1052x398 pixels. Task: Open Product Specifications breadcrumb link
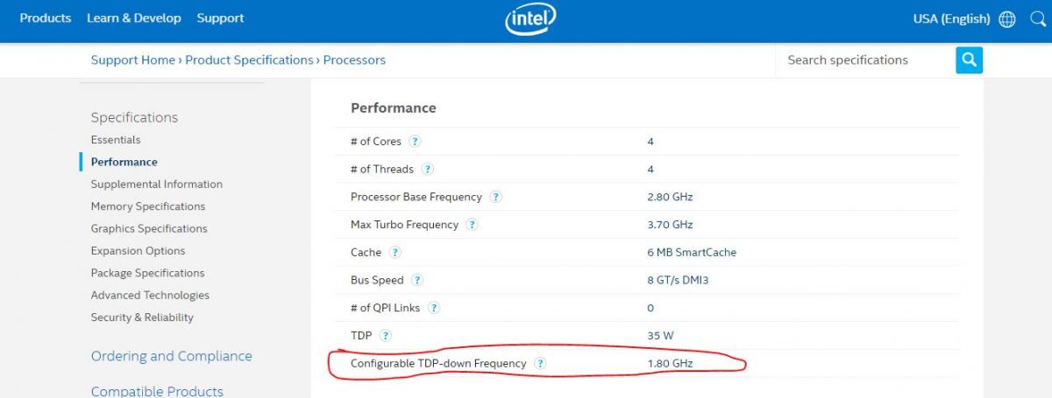pyautogui.click(x=249, y=60)
